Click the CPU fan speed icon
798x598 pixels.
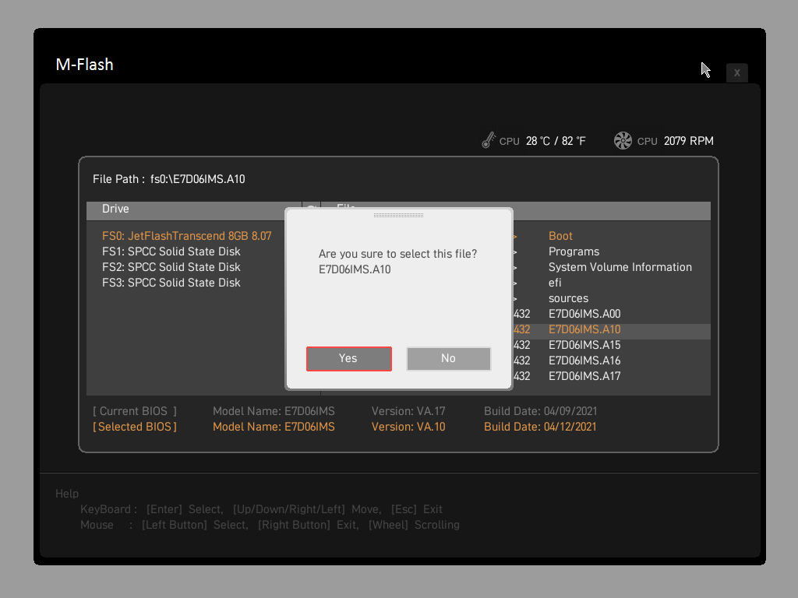(x=623, y=140)
